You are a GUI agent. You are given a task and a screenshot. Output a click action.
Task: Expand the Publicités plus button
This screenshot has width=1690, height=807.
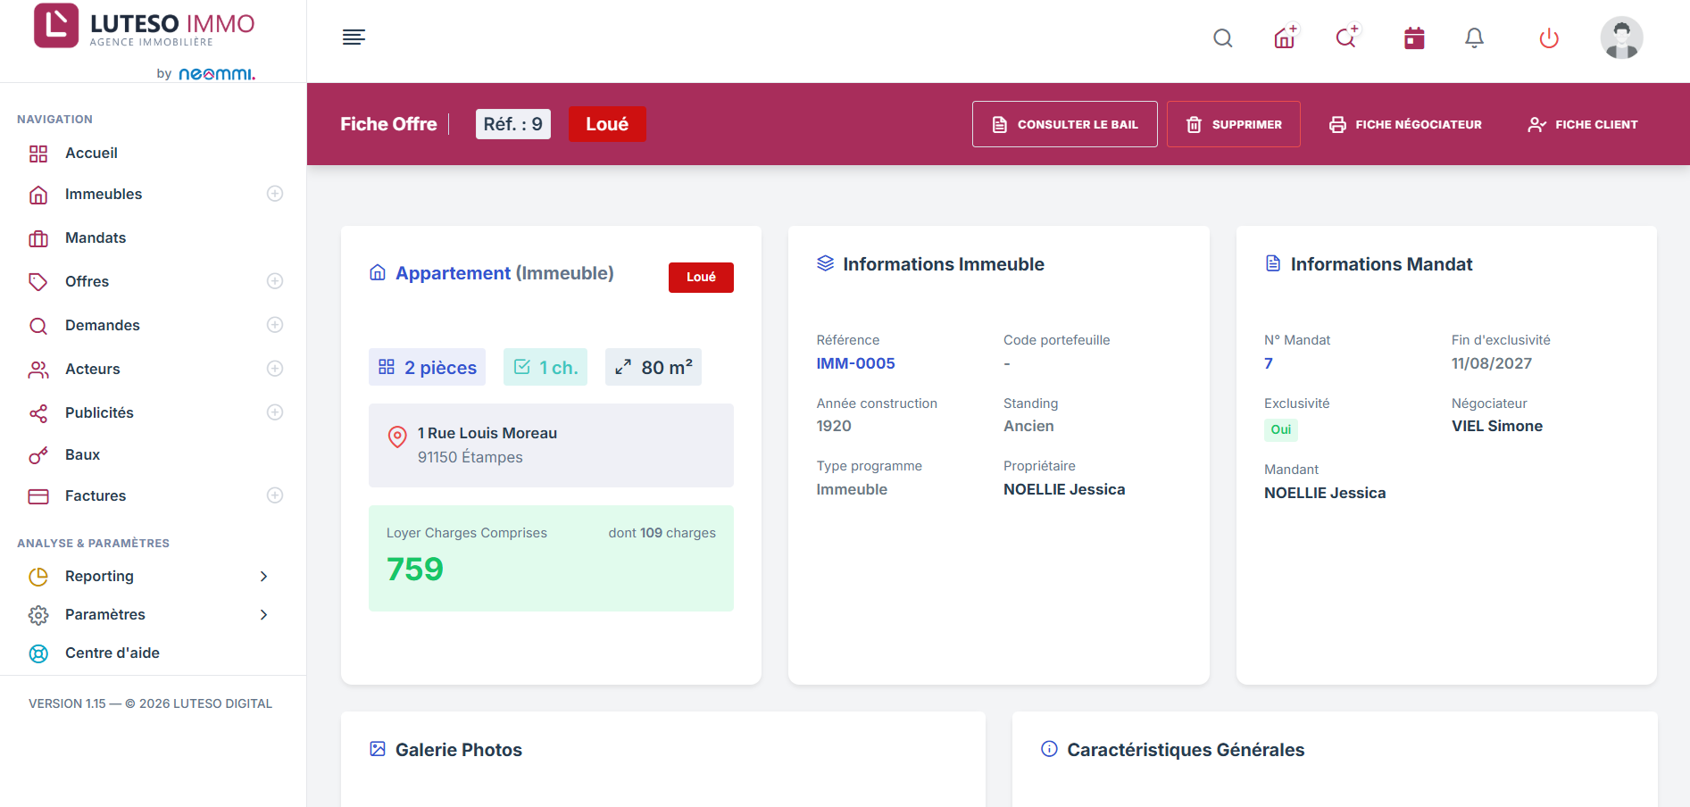[275, 412]
